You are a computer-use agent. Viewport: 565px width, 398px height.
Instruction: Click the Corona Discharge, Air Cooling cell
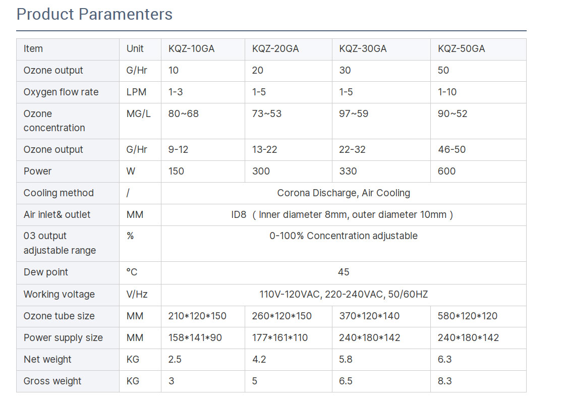point(344,193)
